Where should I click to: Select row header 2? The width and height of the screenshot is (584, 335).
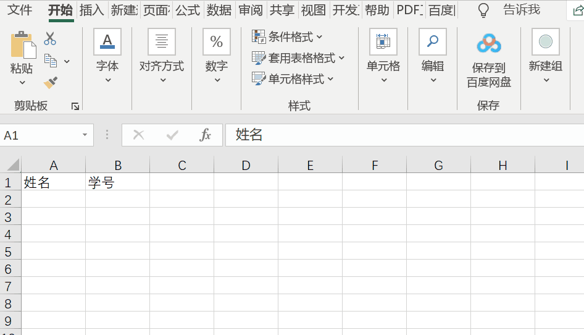[x=10, y=200]
